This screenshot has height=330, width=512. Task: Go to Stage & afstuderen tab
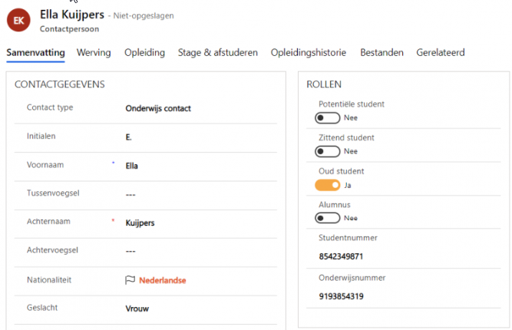218,52
